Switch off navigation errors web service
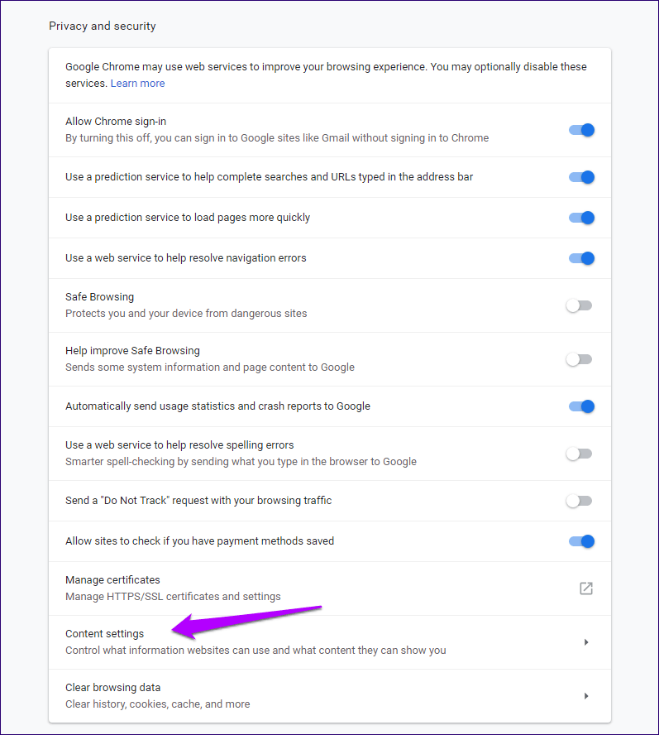The image size is (659, 735). (x=581, y=258)
